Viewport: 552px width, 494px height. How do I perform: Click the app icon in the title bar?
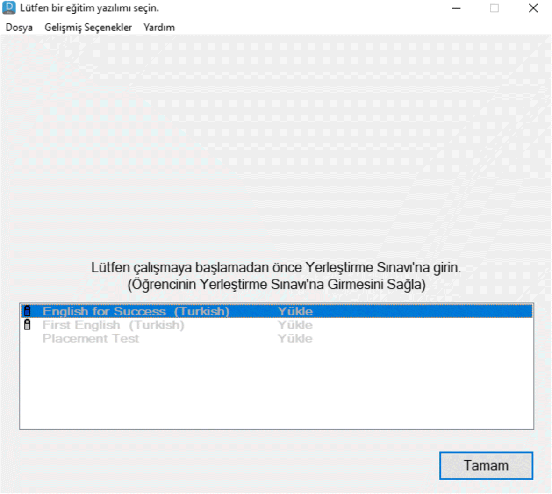tap(9, 8)
